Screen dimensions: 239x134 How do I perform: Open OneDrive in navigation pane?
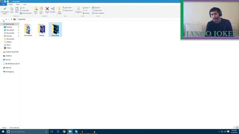pos(9,56)
